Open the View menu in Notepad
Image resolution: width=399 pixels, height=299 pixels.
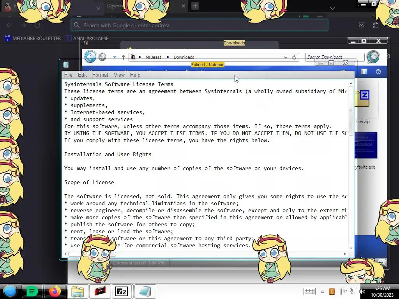tap(119, 75)
